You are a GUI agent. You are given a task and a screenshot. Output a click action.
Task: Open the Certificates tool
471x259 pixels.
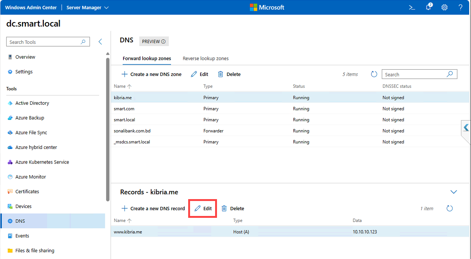coord(27,191)
